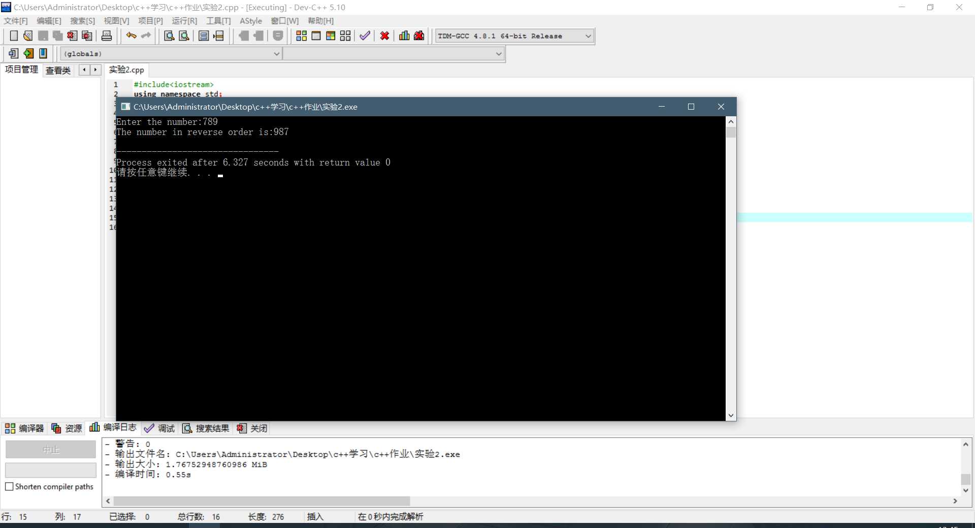This screenshot has height=528, width=975.
Task: Click the console window title bar icon
Action: click(125, 107)
